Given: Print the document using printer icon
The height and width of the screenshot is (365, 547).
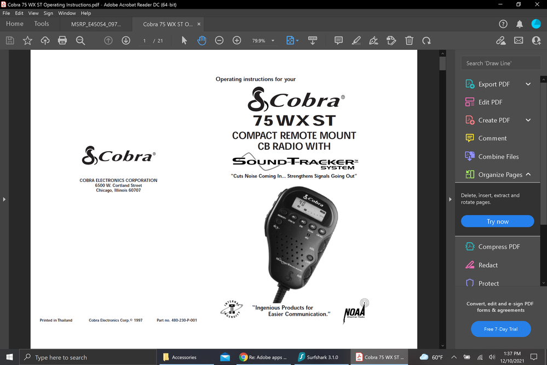Looking at the screenshot, I should 62,41.
